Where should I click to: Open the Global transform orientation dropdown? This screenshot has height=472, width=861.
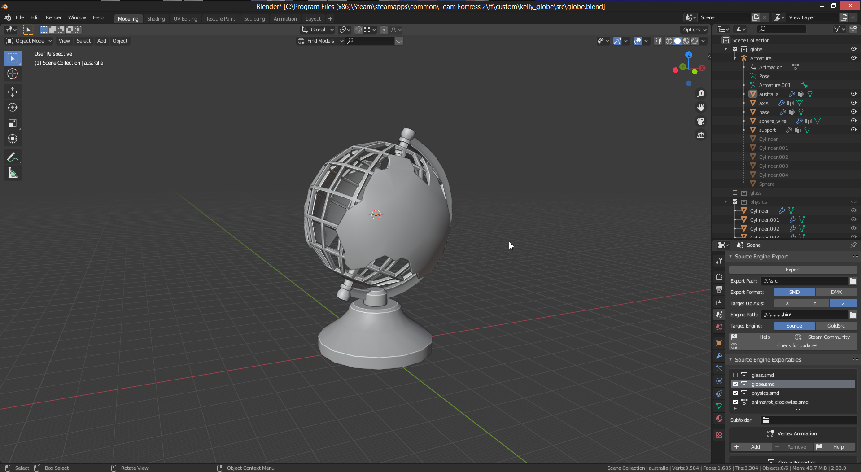[x=318, y=30]
